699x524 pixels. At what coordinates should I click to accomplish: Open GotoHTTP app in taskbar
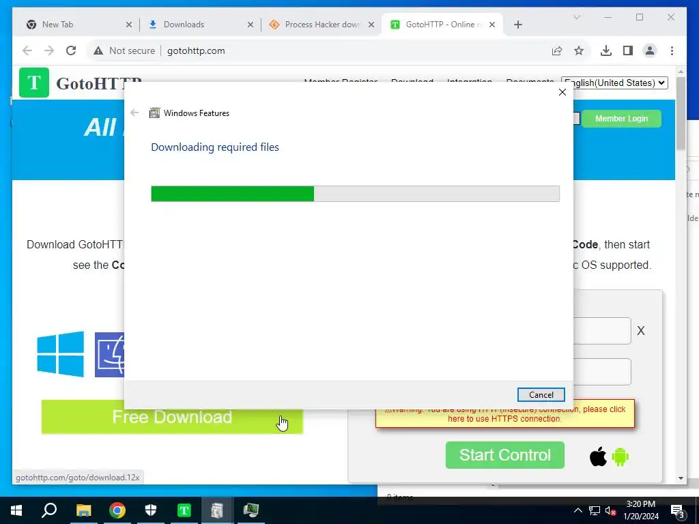184,510
